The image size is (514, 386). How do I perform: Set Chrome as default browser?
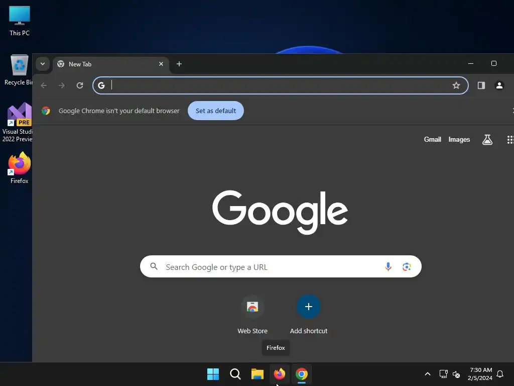tap(216, 111)
